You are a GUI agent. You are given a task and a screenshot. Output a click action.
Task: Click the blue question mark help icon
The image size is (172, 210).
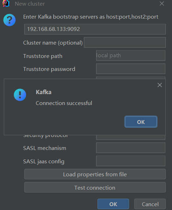9,20
